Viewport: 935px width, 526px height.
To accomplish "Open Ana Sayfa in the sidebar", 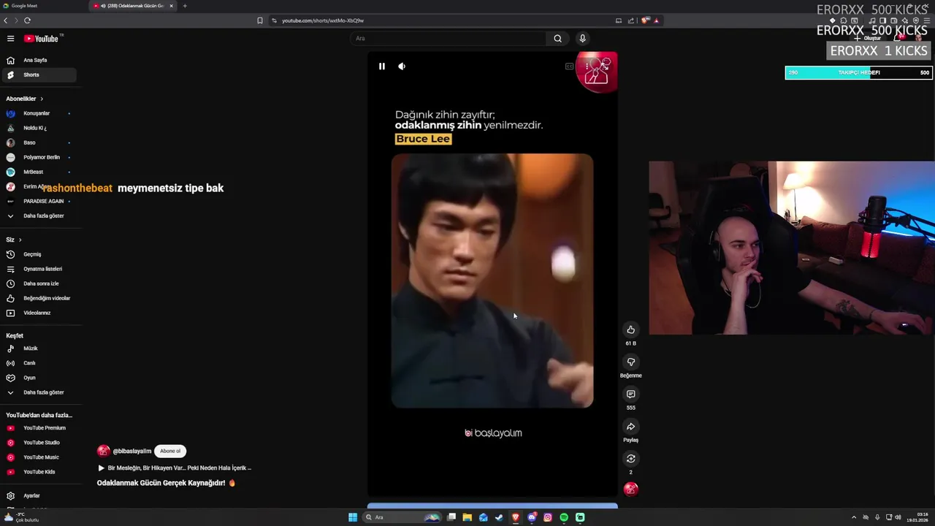I will tap(38, 60).
